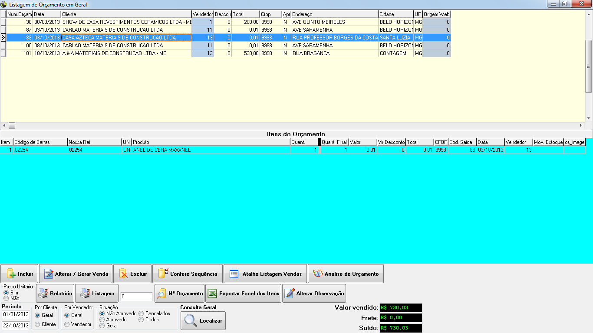The image size is (593, 333).
Task: Click the Código de Barras header
Action: (x=40, y=142)
